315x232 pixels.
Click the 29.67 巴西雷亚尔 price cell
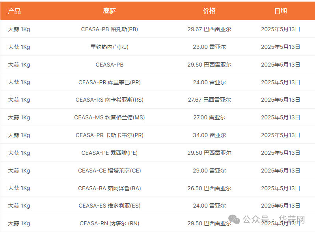(x=209, y=29)
